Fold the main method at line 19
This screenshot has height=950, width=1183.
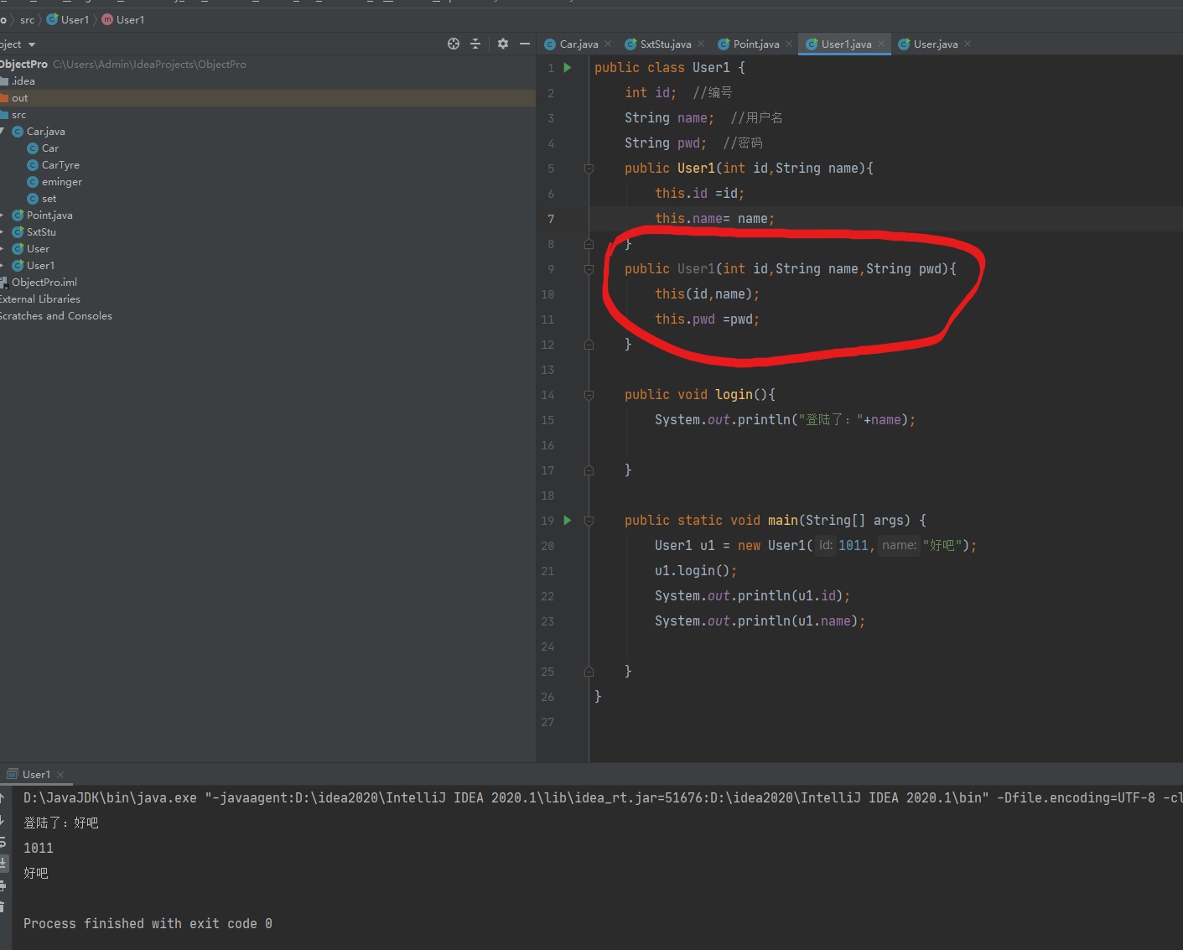pos(589,521)
